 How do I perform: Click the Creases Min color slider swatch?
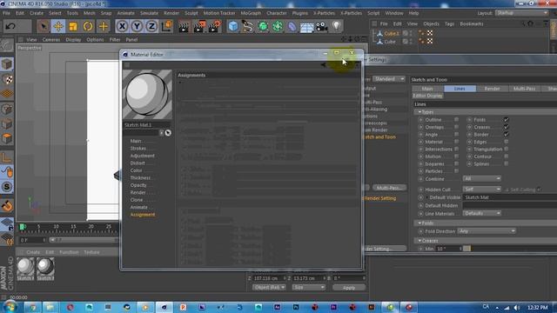[x=467, y=249]
